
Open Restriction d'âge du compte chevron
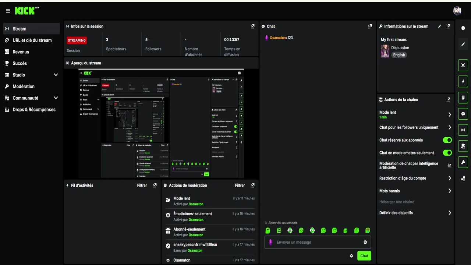tap(450, 178)
